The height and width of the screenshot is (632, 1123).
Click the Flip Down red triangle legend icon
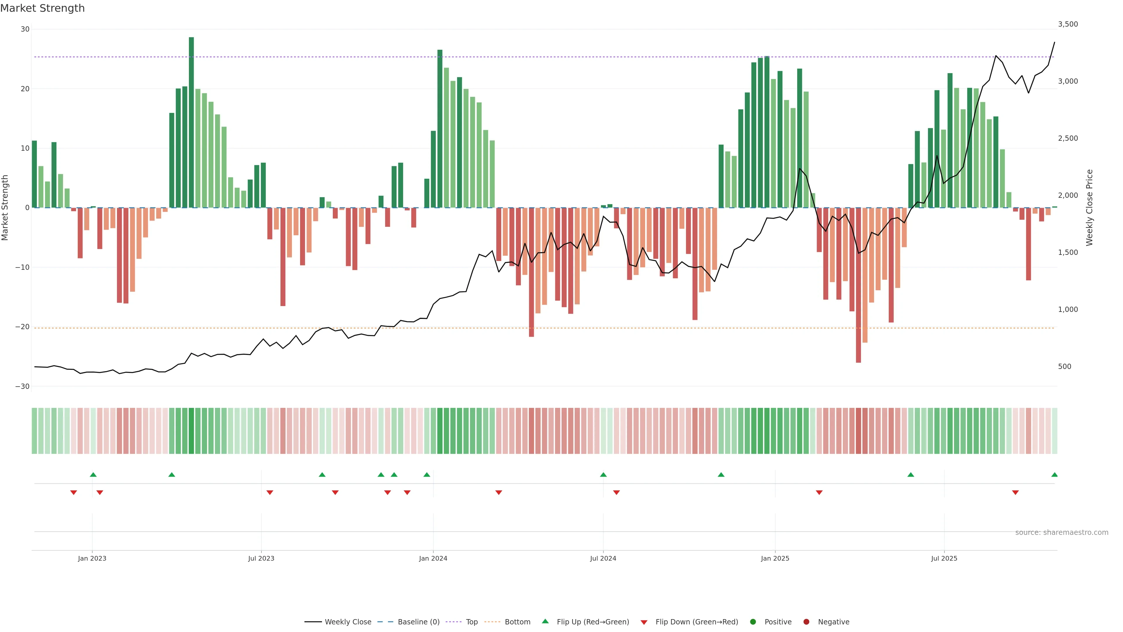point(644,622)
